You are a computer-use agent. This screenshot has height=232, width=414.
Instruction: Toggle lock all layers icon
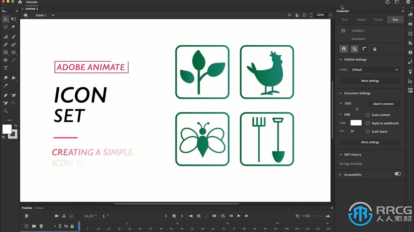[x=72, y=226]
